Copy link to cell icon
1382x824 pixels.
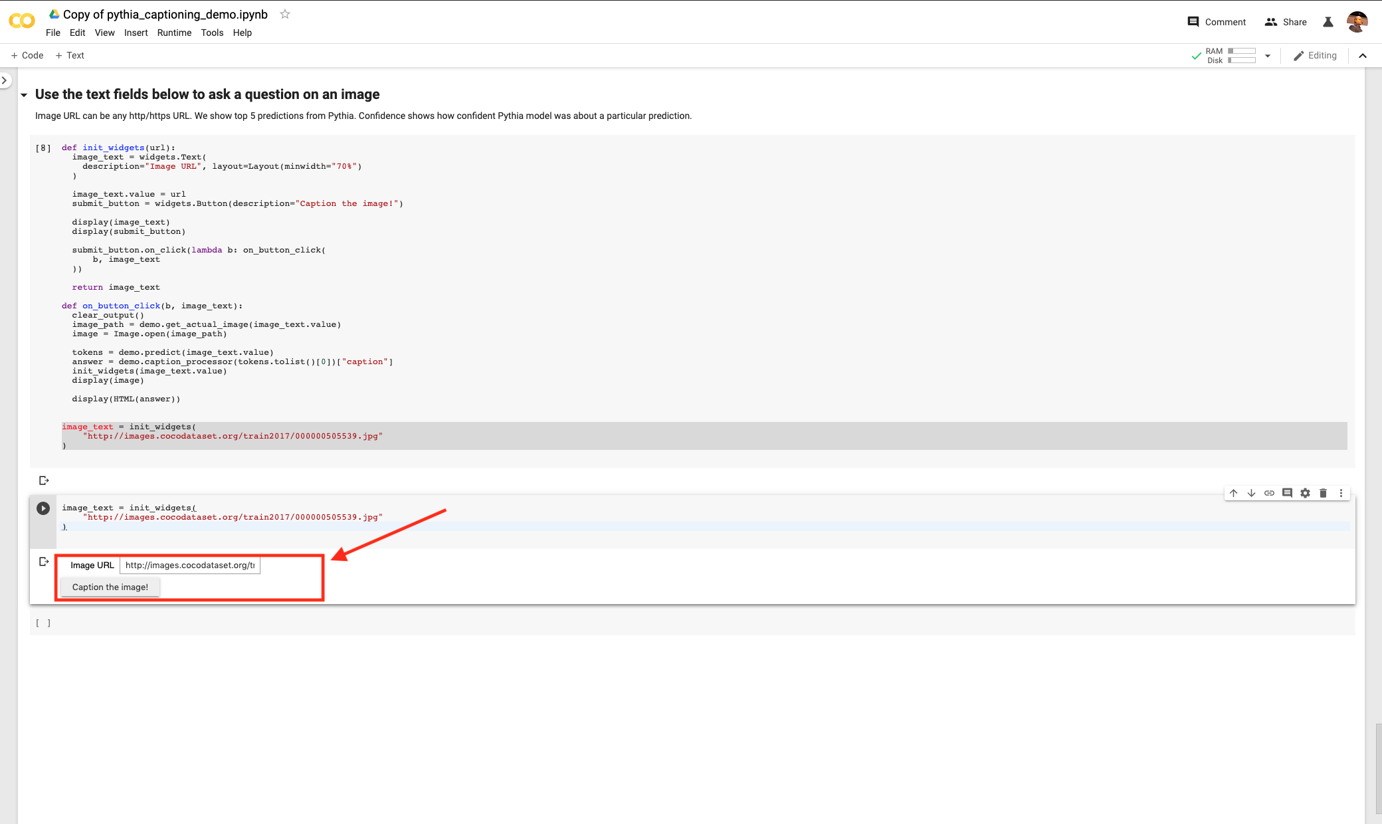1269,493
